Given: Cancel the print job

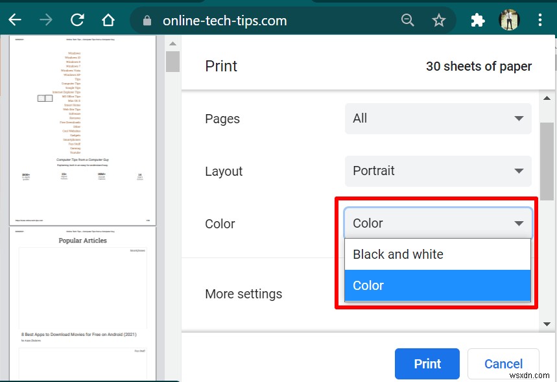Looking at the screenshot, I should tap(503, 364).
